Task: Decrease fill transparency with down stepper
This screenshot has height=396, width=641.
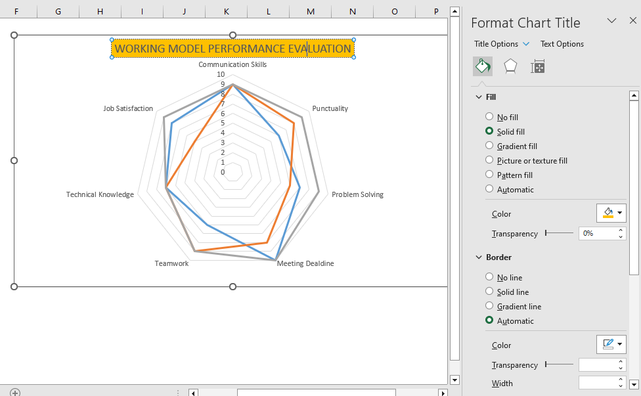Action: [621, 236]
